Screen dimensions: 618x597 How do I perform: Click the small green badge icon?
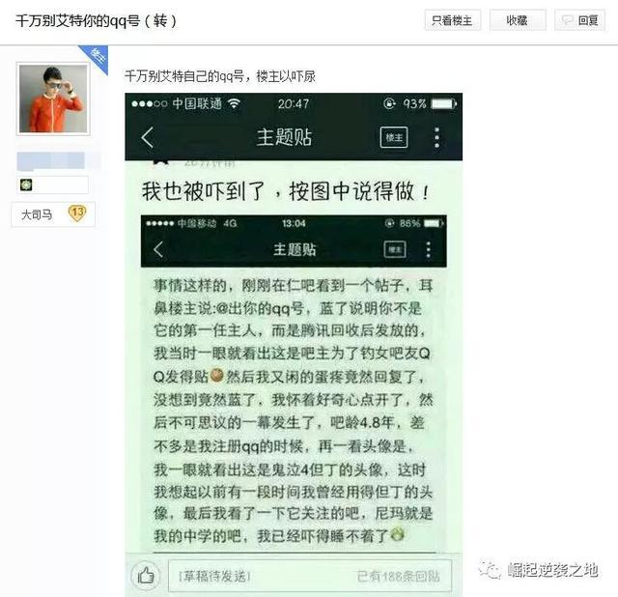26,185
